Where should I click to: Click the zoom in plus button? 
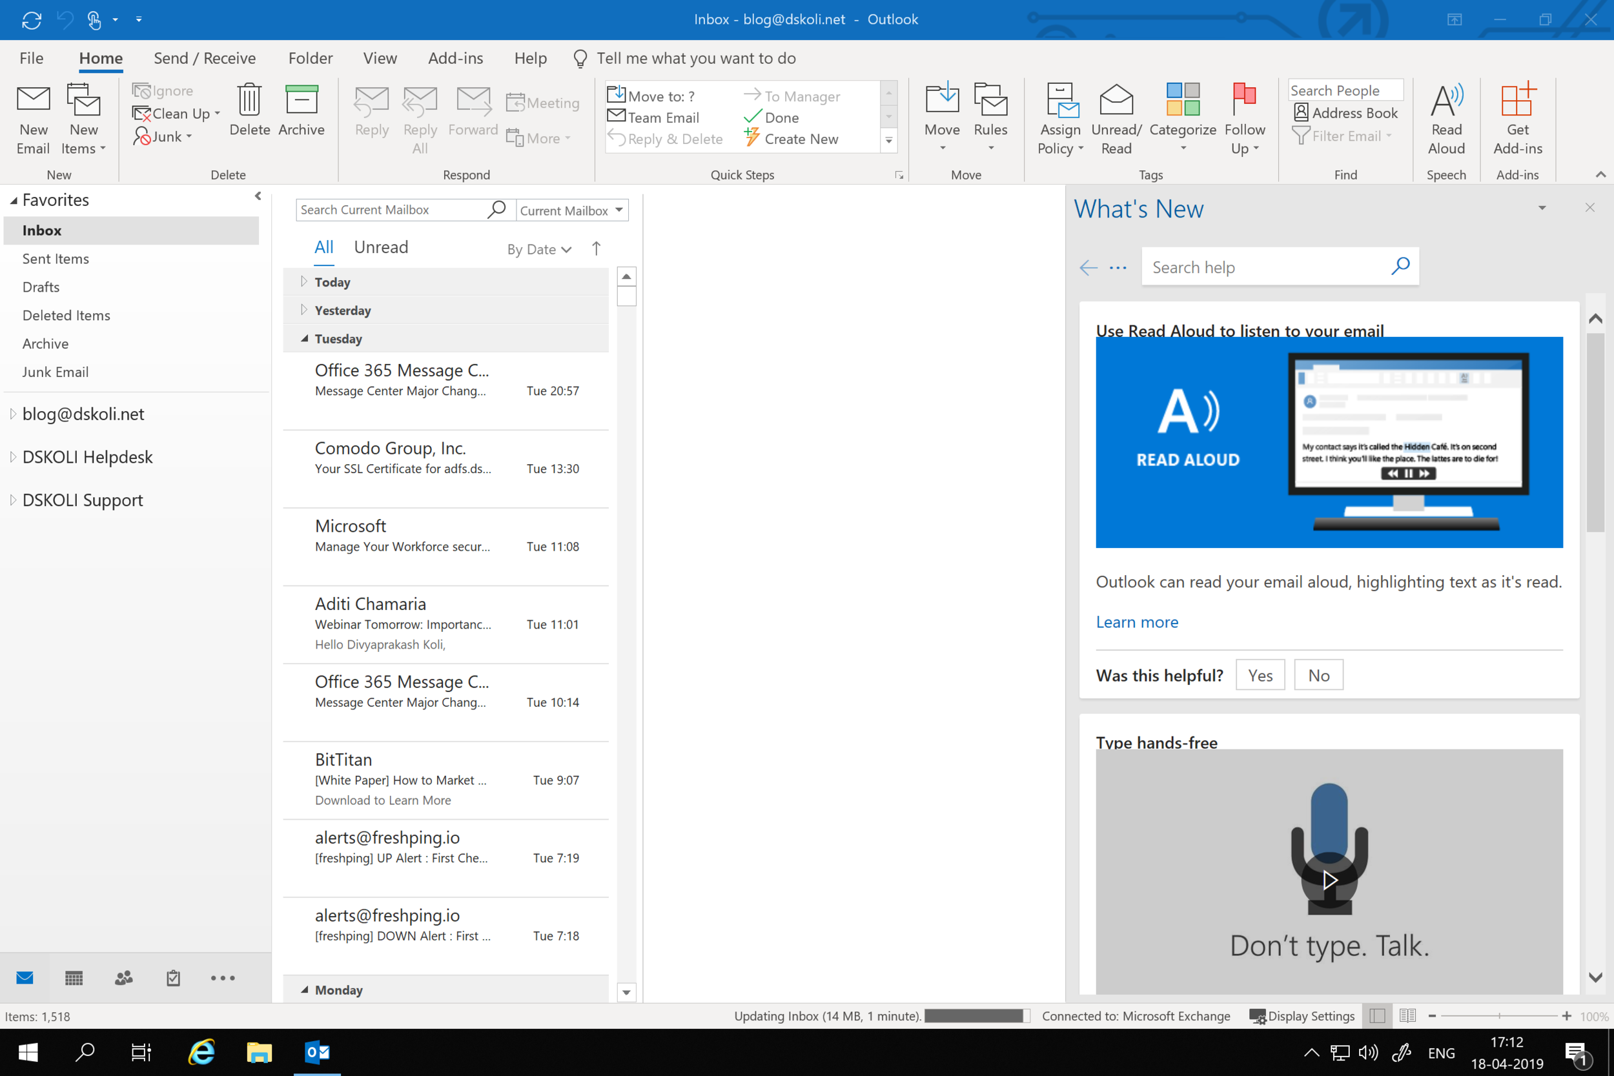[1567, 1015]
